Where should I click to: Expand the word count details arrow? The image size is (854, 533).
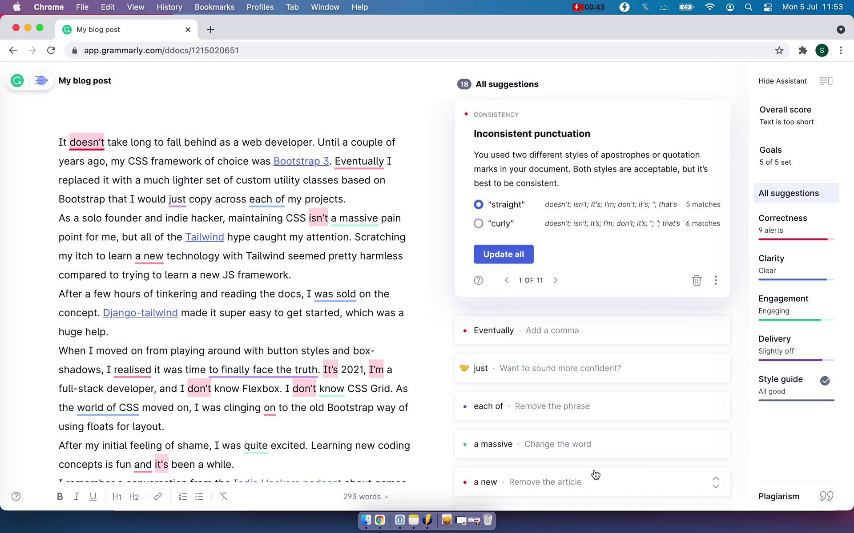click(387, 497)
